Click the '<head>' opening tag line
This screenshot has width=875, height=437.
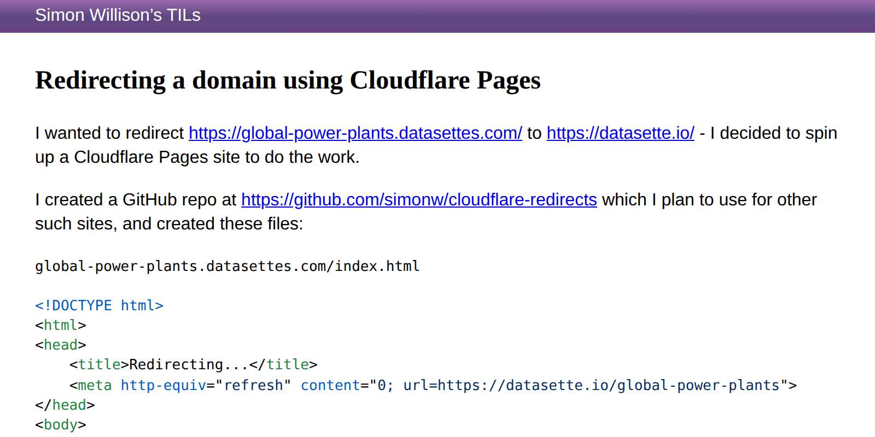pos(60,345)
